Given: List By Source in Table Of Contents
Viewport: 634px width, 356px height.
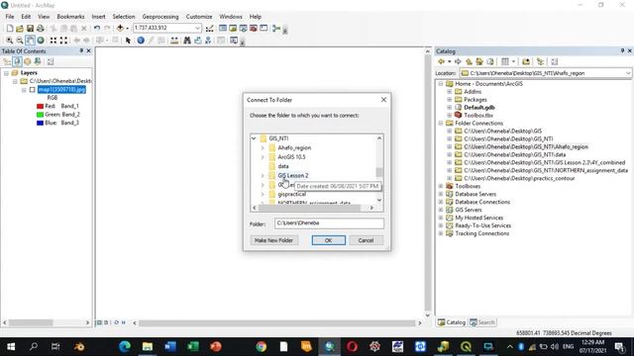Looking at the screenshot, I should [17, 61].
